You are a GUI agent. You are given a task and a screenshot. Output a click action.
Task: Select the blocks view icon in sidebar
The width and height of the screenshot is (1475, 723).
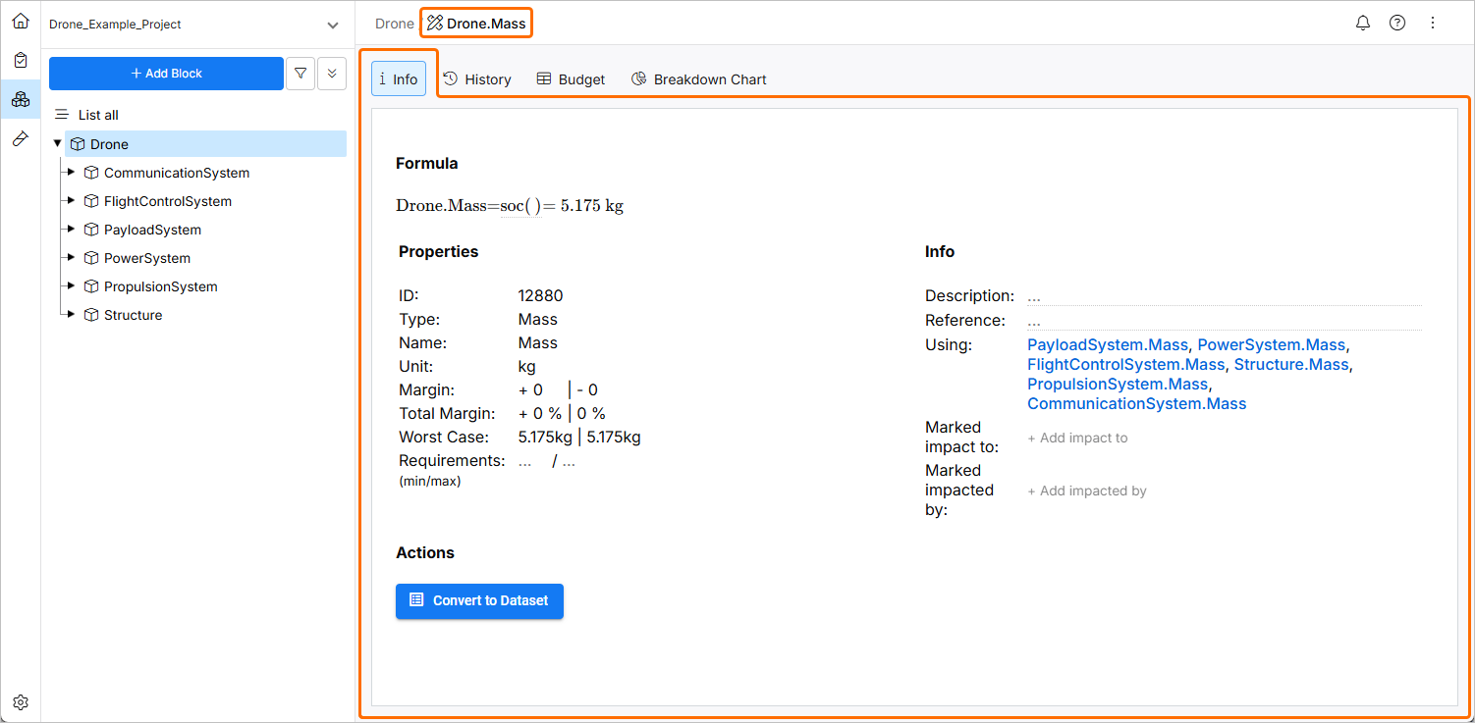(21, 98)
